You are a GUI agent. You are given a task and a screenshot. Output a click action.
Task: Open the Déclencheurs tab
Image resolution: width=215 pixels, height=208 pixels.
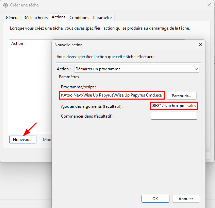(35, 18)
